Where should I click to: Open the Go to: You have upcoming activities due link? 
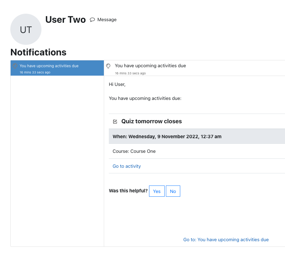226,240
